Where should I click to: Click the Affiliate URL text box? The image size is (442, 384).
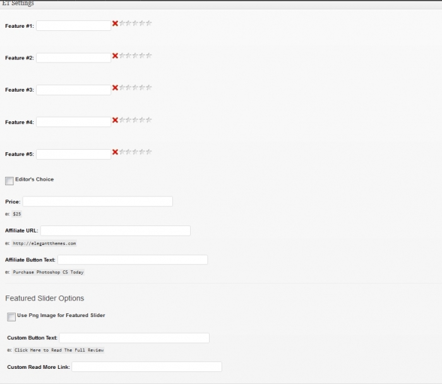tap(115, 231)
